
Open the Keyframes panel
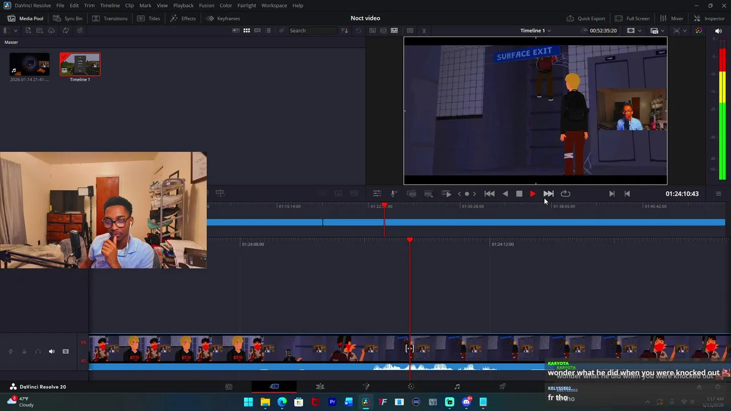tap(223, 18)
